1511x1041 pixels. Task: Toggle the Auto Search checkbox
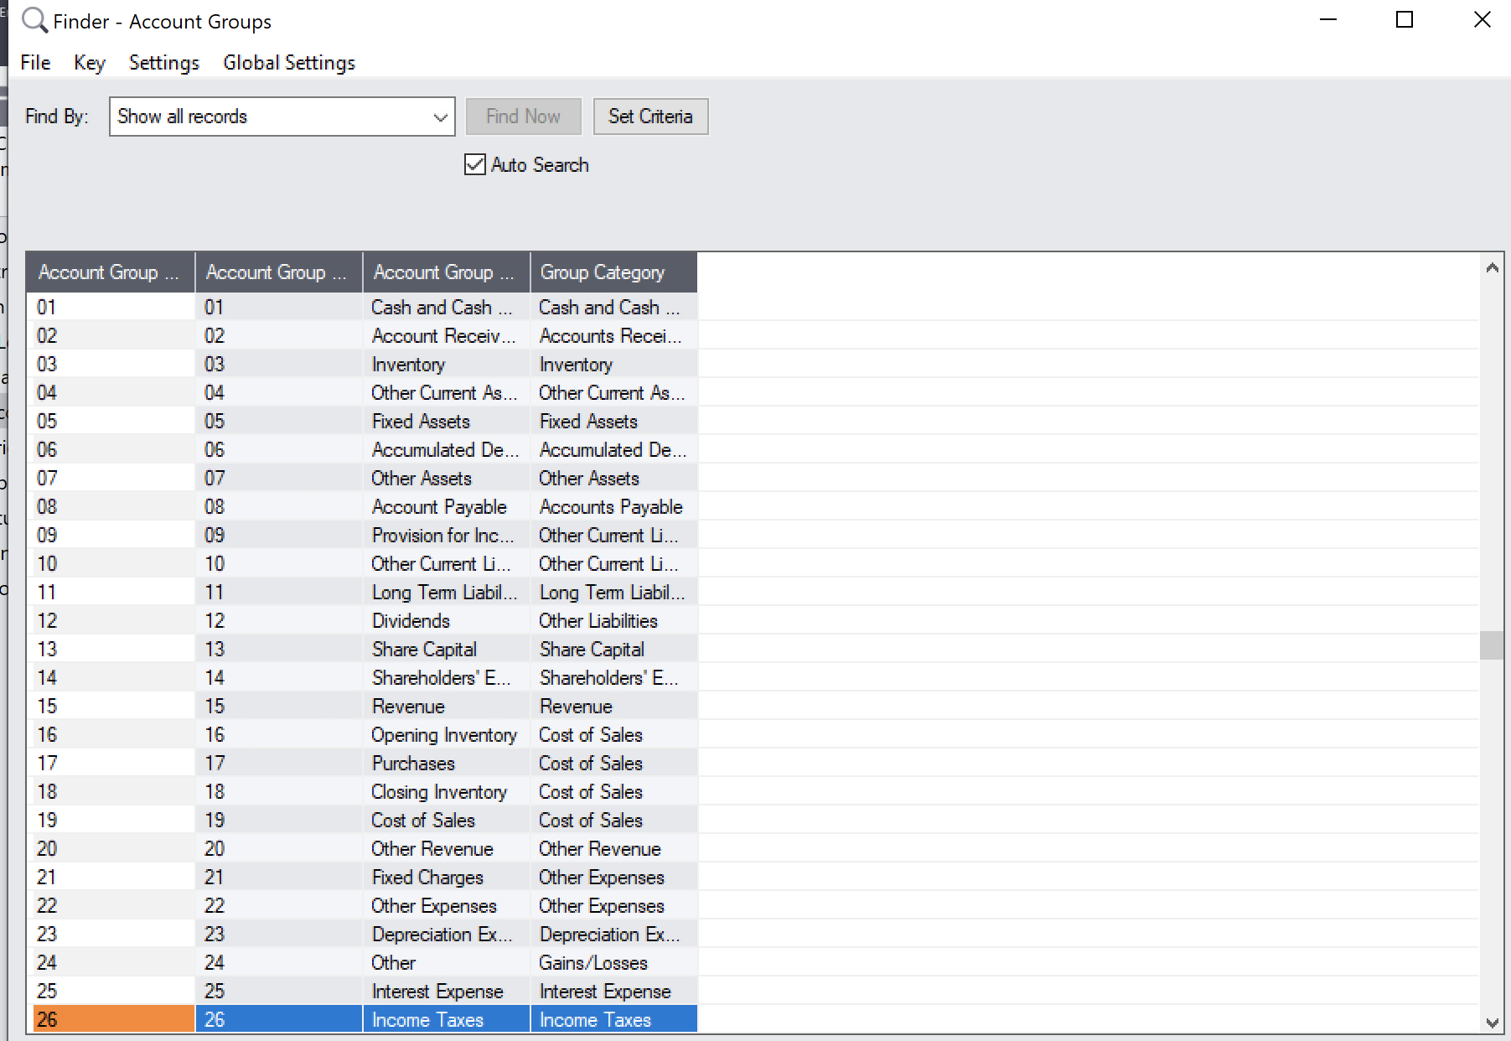coord(475,164)
